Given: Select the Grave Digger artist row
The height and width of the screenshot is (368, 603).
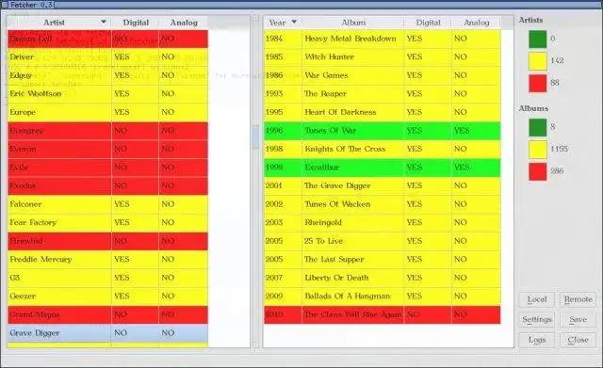Looking at the screenshot, I should (107, 333).
